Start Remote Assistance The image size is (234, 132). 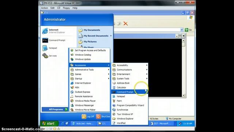click(90, 96)
